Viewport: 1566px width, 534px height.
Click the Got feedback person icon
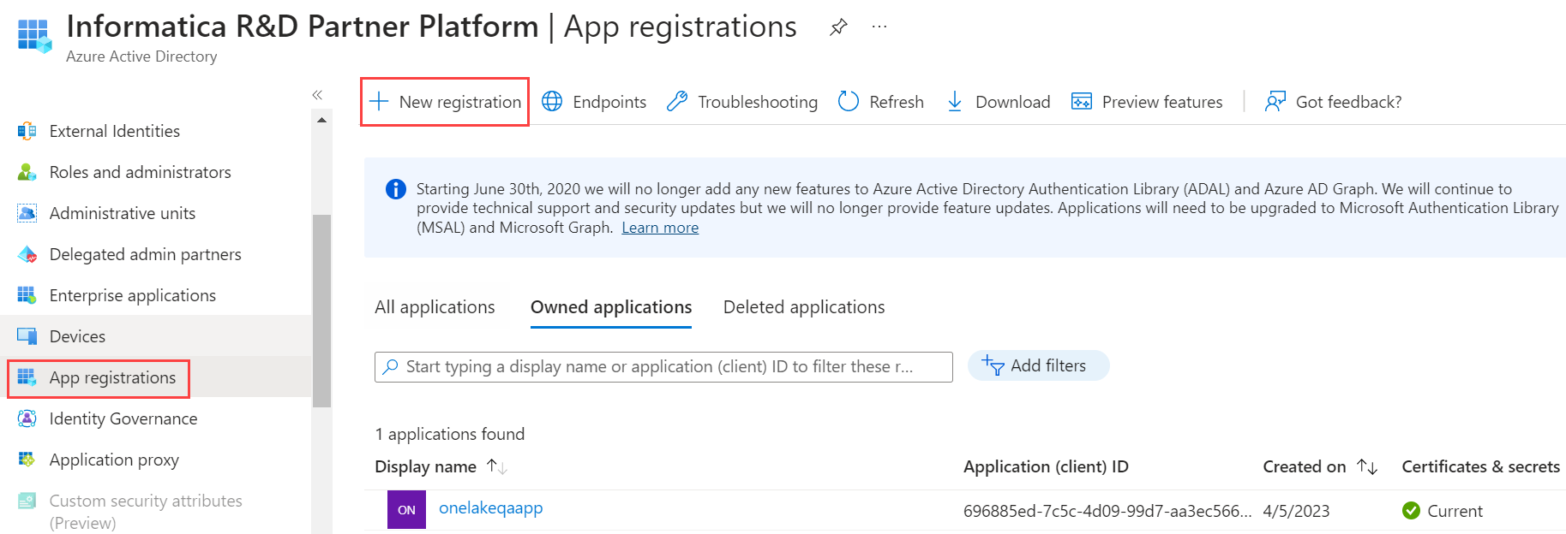click(x=1275, y=102)
